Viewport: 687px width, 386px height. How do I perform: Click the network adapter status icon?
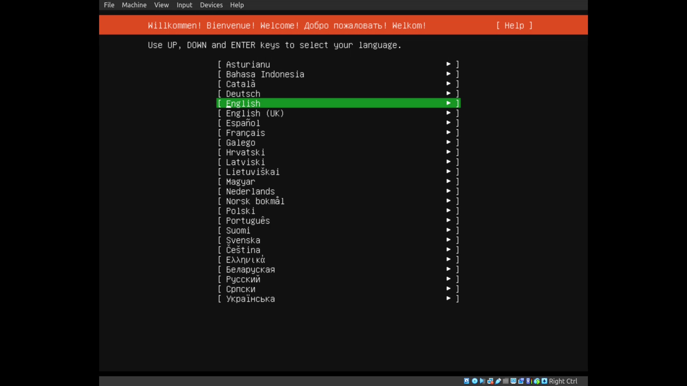pos(490,381)
